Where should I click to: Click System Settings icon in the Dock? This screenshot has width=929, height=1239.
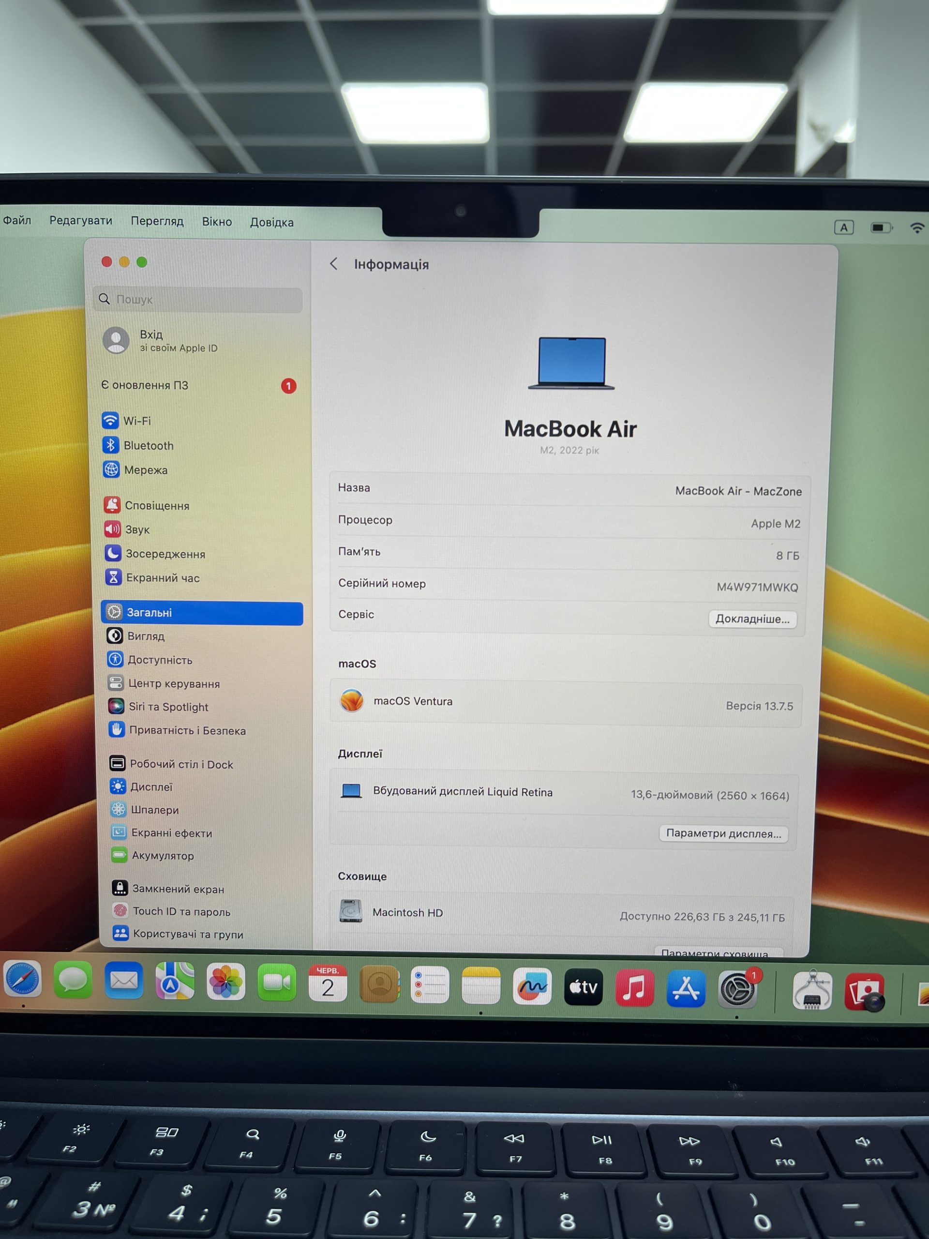[x=737, y=990]
